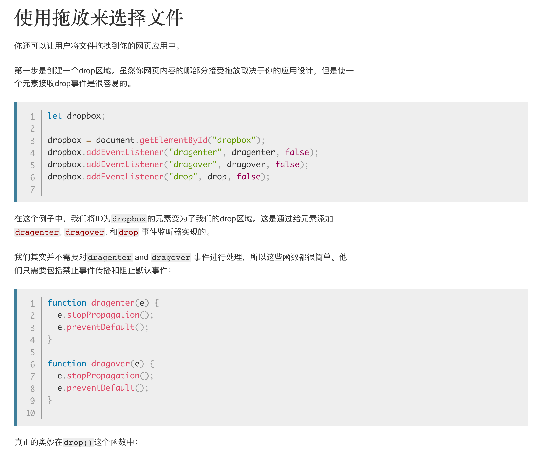The image size is (554, 455).
Task: Click the gray inline dragenter before 'and'
Action: pos(110,257)
